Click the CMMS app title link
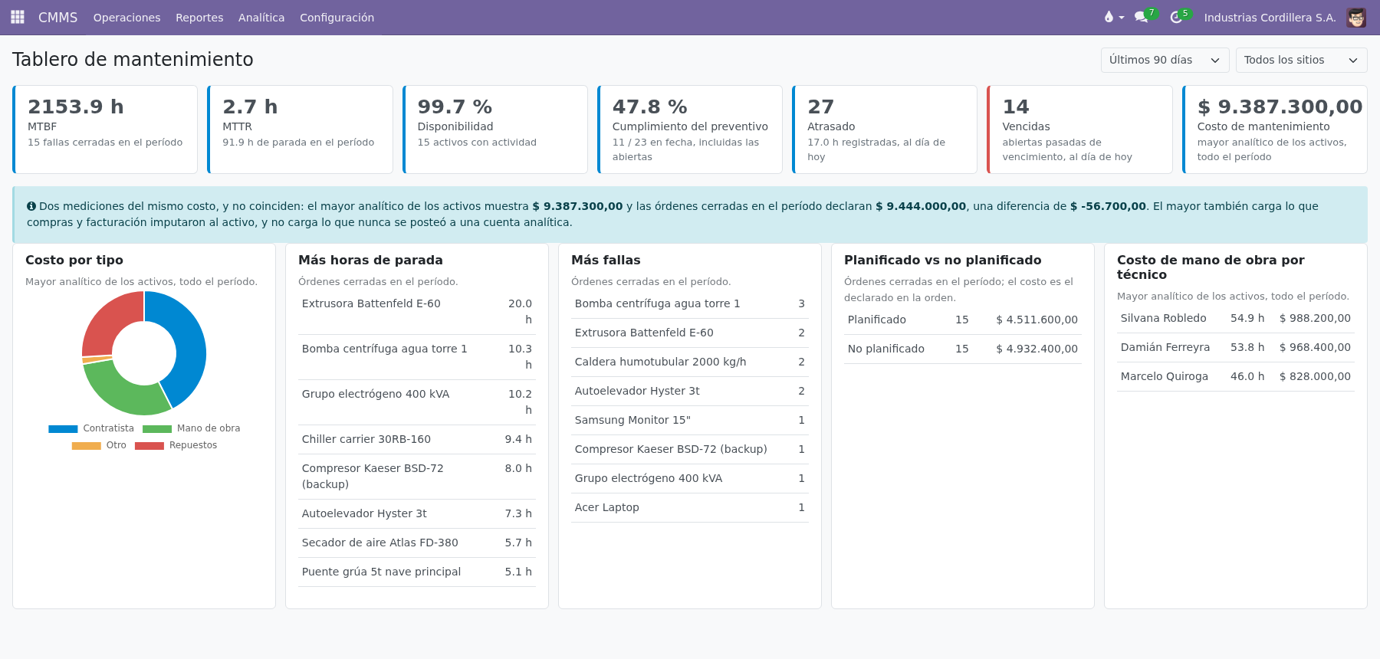1380x659 pixels. tap(58, 17)
